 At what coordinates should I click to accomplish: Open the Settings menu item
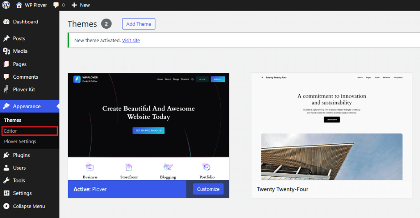point(22,193)
